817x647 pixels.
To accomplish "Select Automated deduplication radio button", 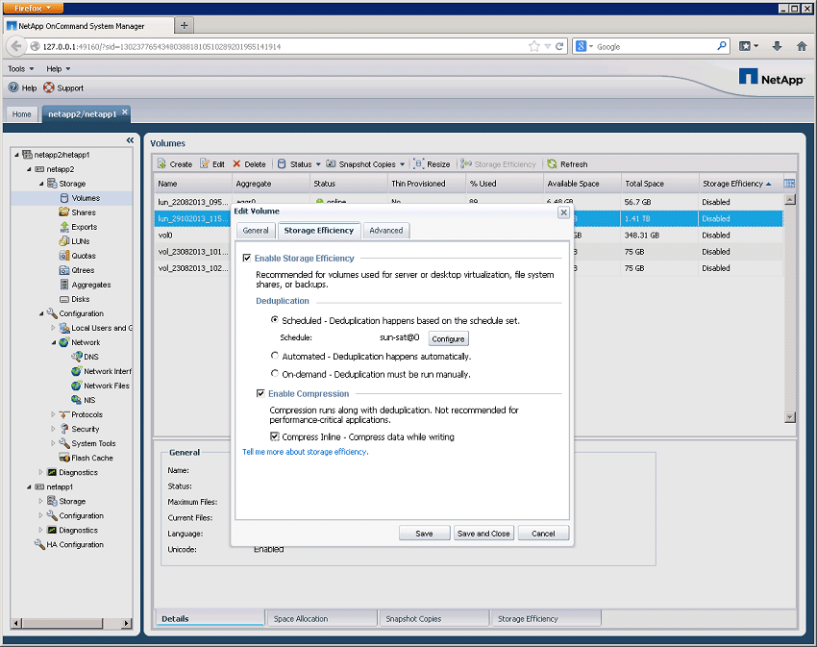I will [x=275, y=356].
